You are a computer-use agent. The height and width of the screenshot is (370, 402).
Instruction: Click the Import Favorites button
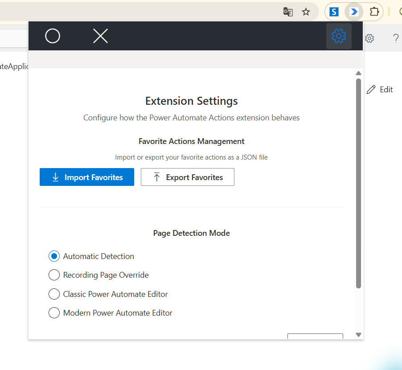pyautogui.click(x=86, y=177)
